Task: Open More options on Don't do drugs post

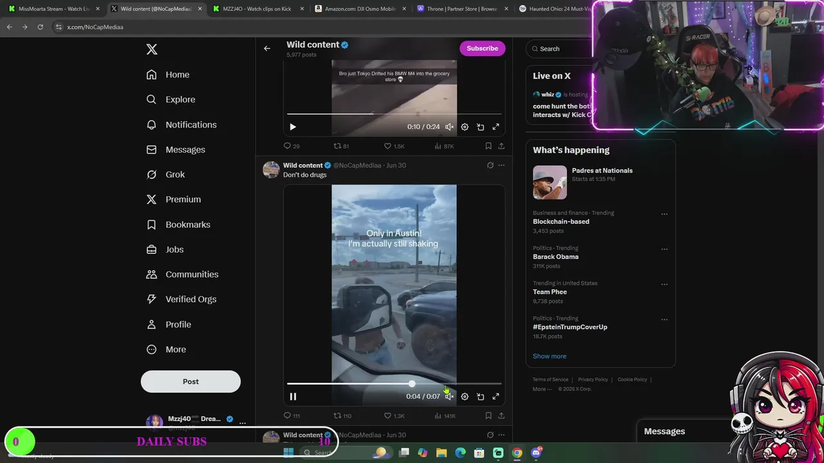Action: (501, 165)
